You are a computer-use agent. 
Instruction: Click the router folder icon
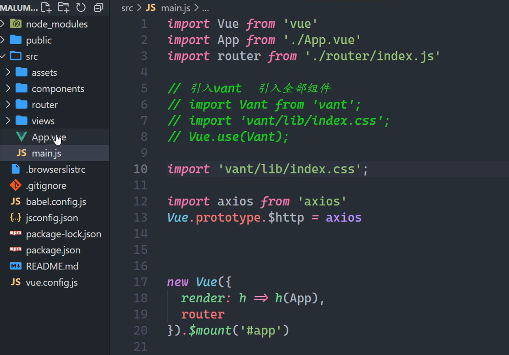[x=21, y=105]
